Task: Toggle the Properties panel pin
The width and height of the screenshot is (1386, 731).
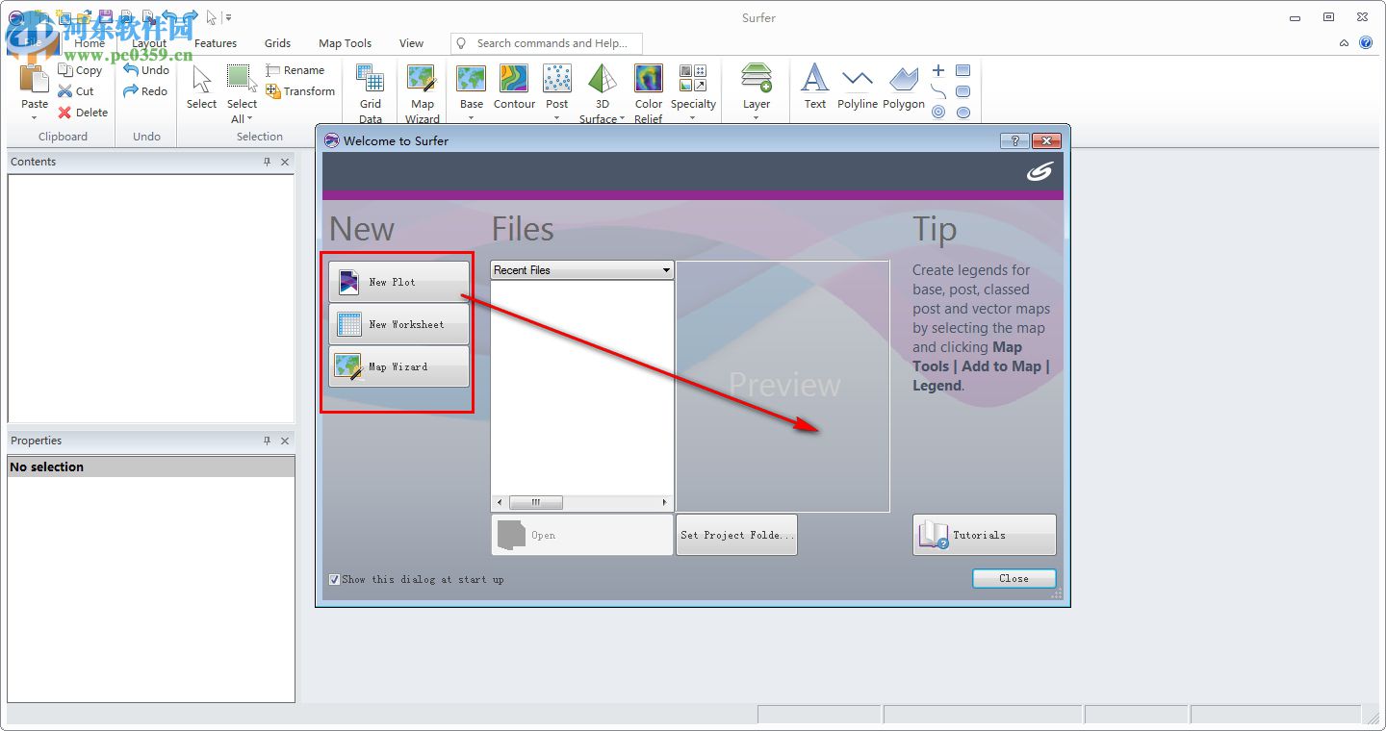Action: [x=268, y=441]
